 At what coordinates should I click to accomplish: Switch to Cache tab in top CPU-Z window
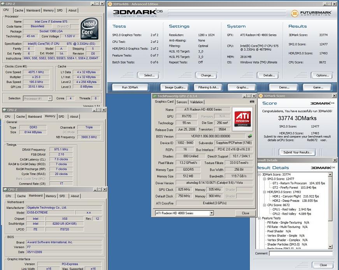coord(19,11)
